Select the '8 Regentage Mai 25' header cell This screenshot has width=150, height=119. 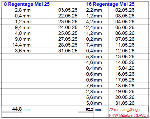click(x=27, y=4)
